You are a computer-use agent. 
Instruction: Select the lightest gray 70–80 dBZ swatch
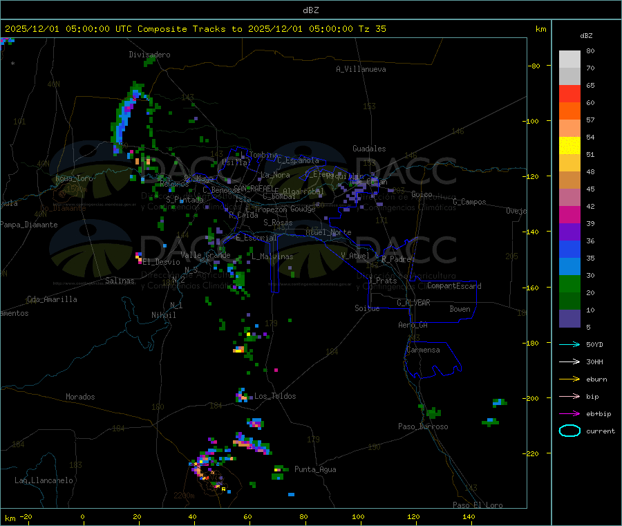[569, 59]
